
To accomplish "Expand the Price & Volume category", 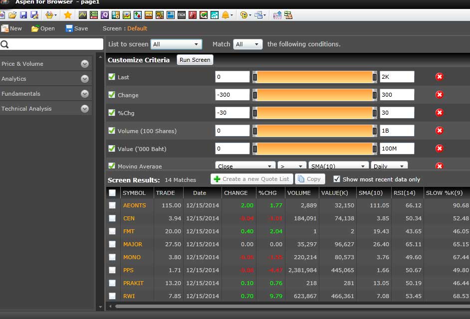I will tap(85, 64).
